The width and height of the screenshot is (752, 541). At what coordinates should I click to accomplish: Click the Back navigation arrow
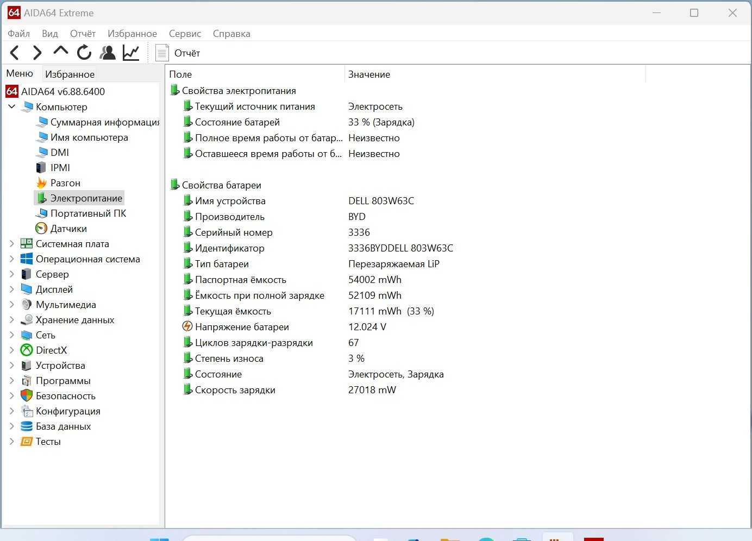point(15,53)
